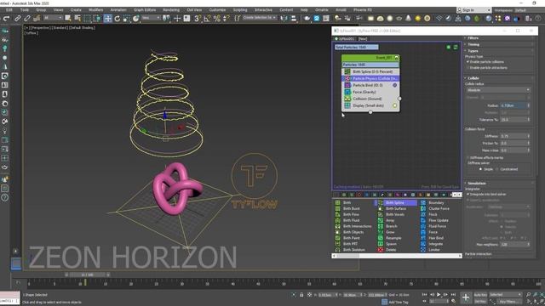Image resolution: width=545 pixels, height=306 pixels.
Task: Click the Mirror tool icon
Action: click(284, 19)
